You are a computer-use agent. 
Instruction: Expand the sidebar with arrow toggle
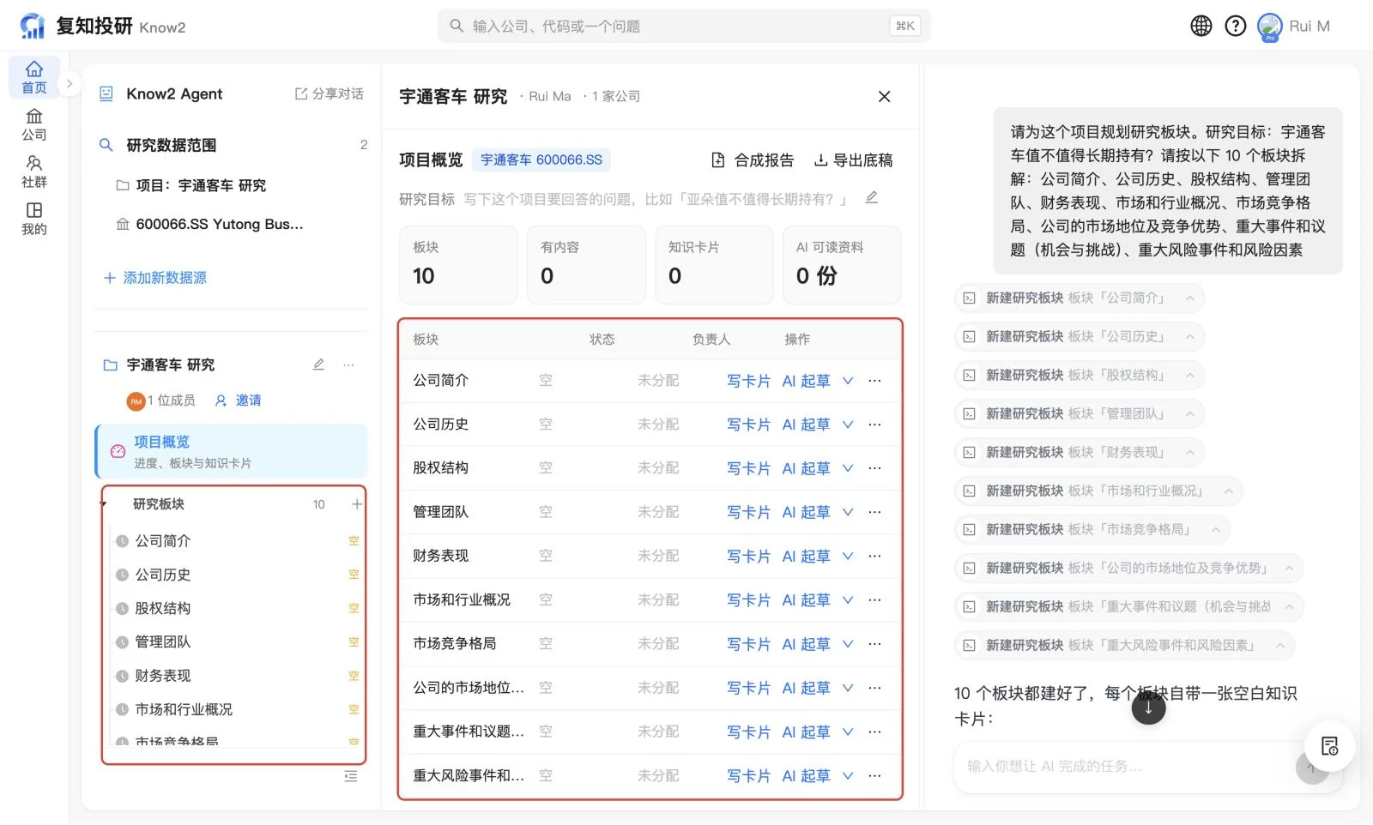point(70,84)
